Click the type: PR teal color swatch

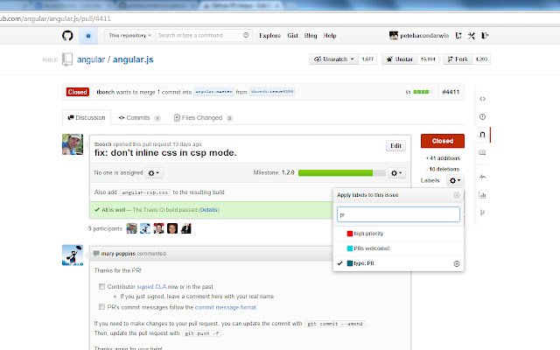click(350, 263)
